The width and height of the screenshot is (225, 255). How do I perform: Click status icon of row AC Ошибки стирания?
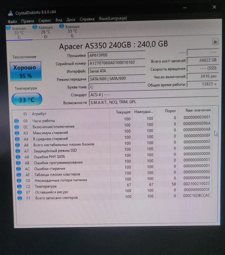click(x=18, y=169)
